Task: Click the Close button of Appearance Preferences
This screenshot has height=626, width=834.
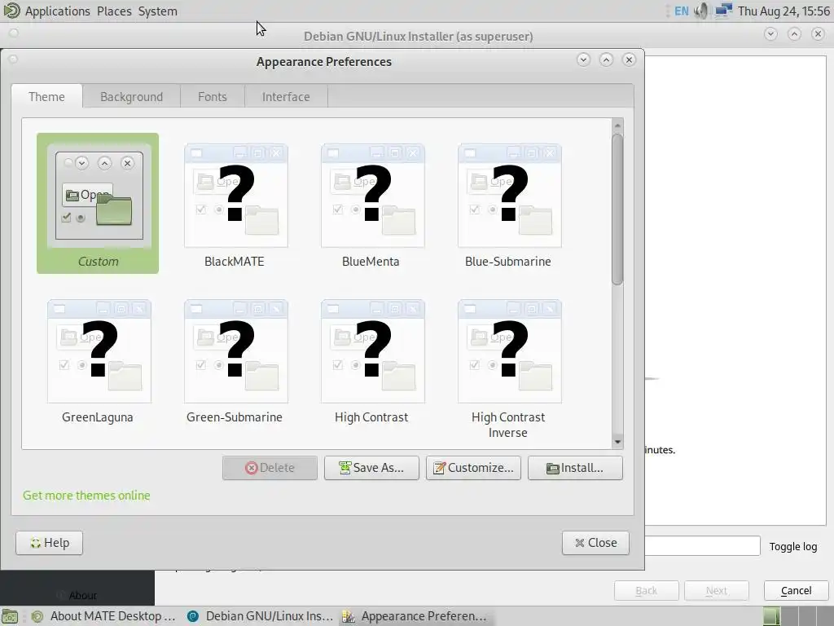Action: pos(595,543)
